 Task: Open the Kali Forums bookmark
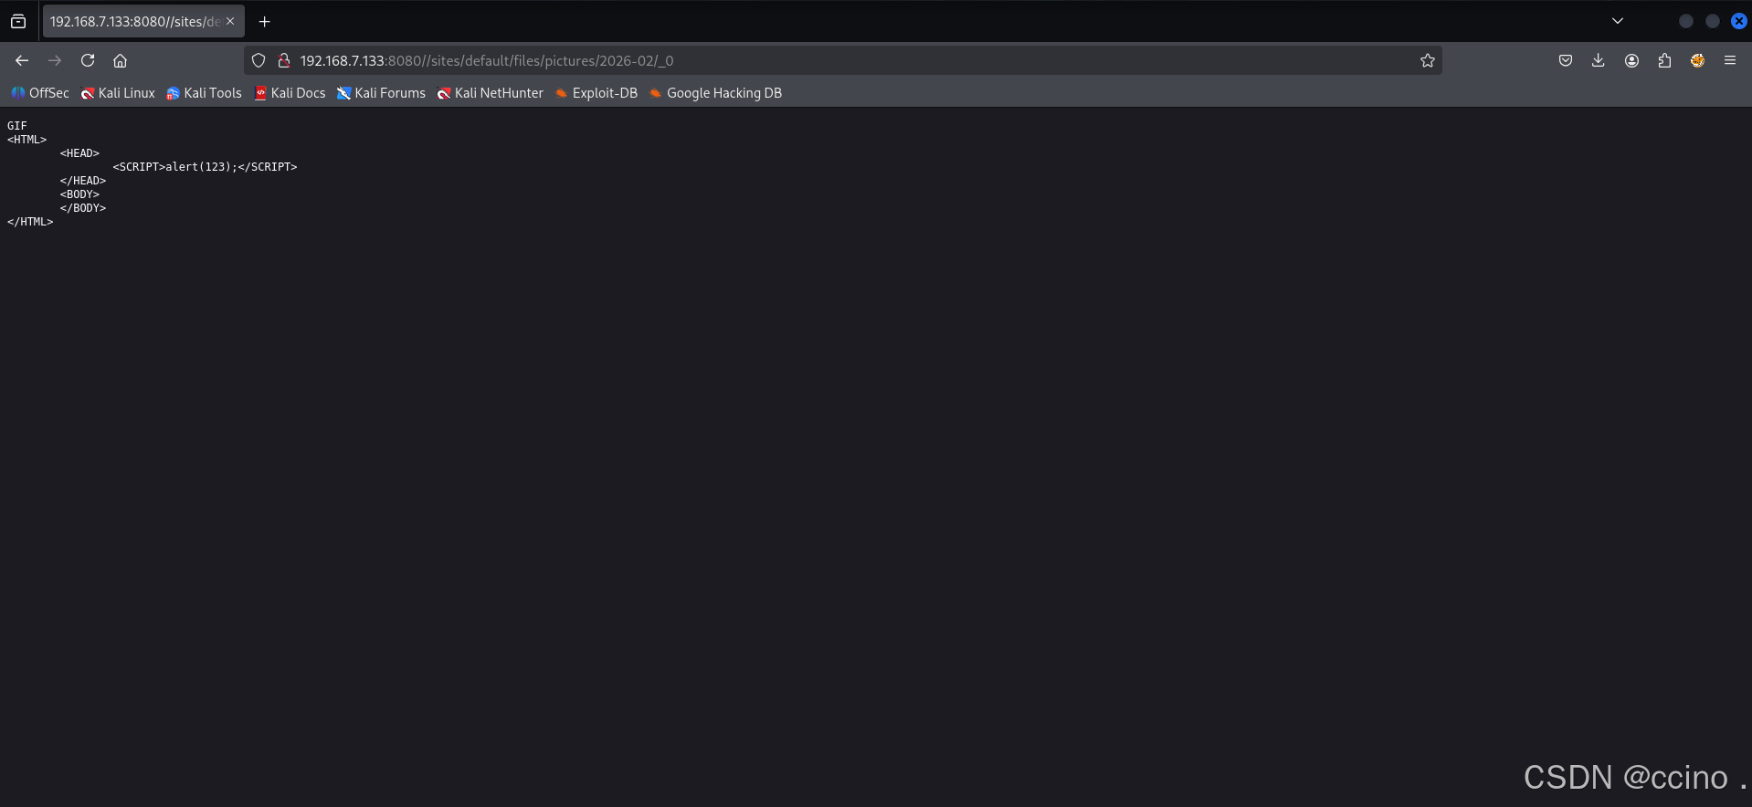[381, 93]
